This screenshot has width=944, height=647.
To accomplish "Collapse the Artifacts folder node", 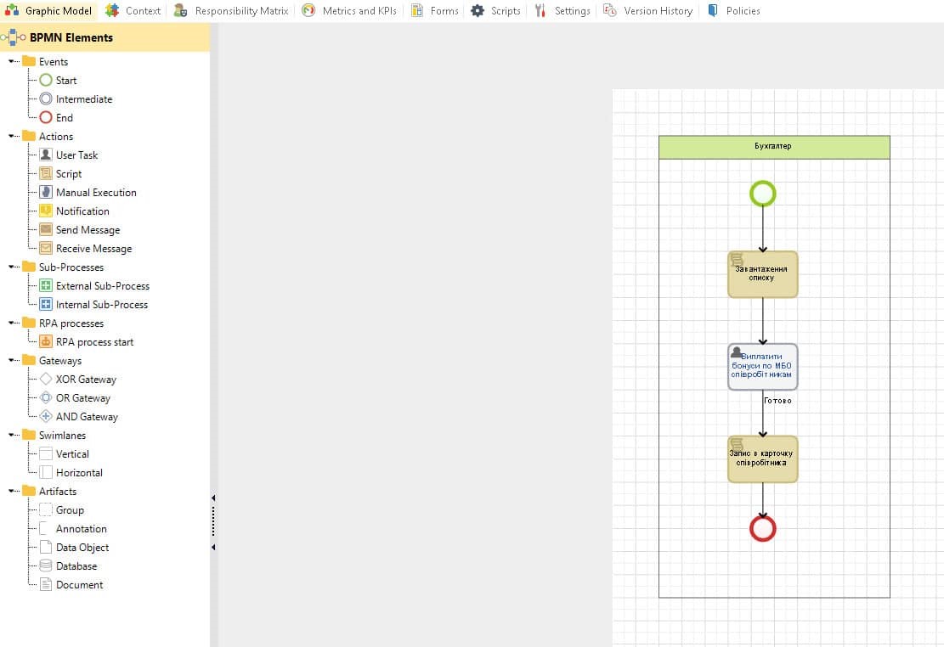I will [x=12, y=492].
